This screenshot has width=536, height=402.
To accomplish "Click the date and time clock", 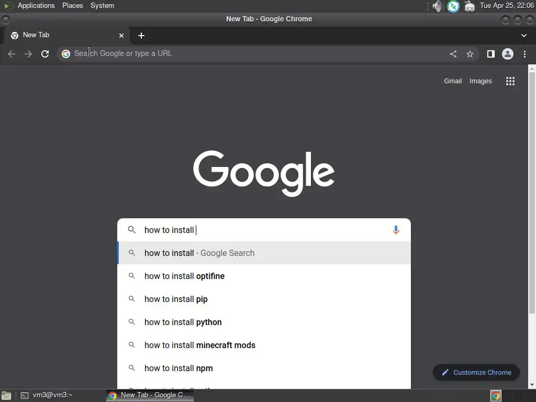I will pyautogui.click(x=507, y=5).
